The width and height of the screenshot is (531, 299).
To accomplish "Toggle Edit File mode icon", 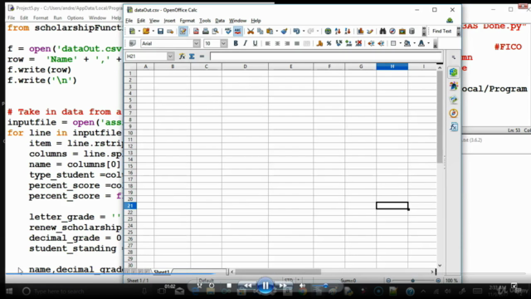I will tap(183, 32).
